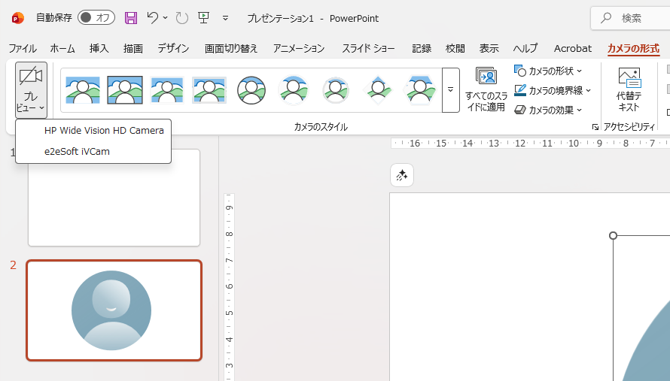Open Customize Quick Access Toolbar dropdown
The width and height of the screenshot is (670, 381).
click(225, 18)
